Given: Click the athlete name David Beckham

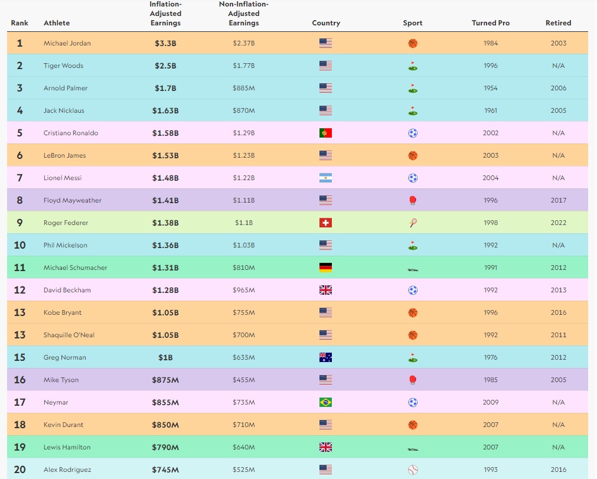Looking at the screenshot, I should [x=67, y=290].
